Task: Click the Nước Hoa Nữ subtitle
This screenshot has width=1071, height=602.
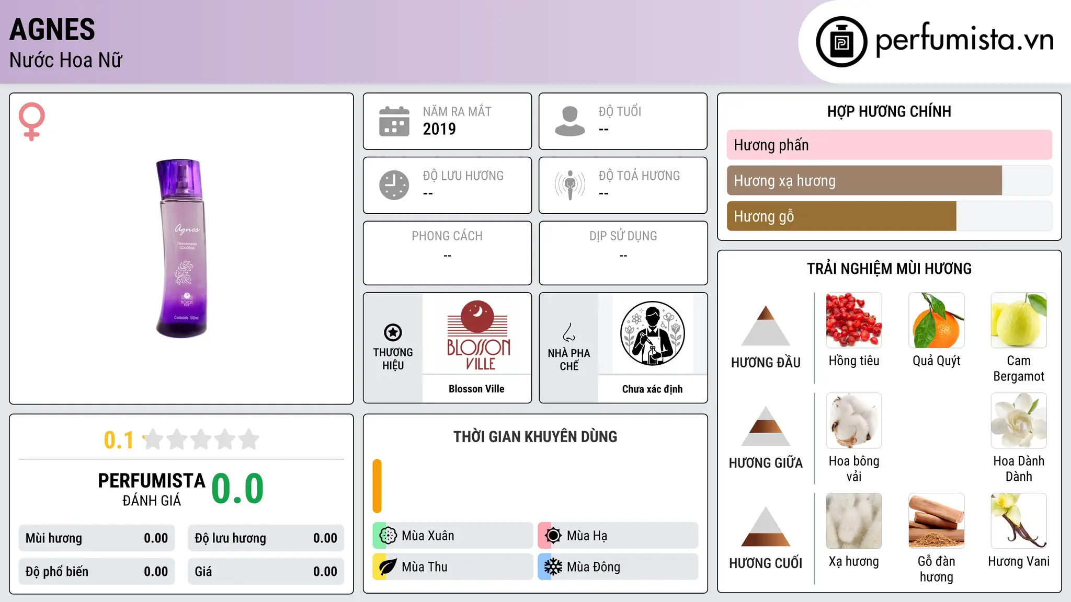Action: [66, 60]
